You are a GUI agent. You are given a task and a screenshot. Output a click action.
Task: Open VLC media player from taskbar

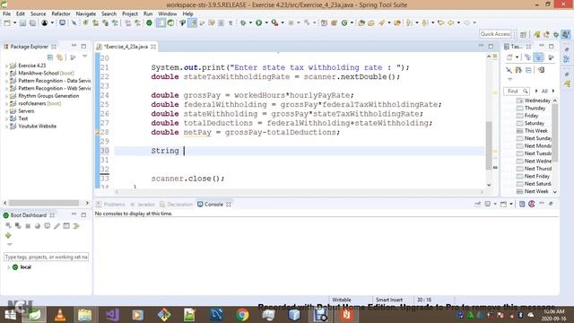click(60, 315)
